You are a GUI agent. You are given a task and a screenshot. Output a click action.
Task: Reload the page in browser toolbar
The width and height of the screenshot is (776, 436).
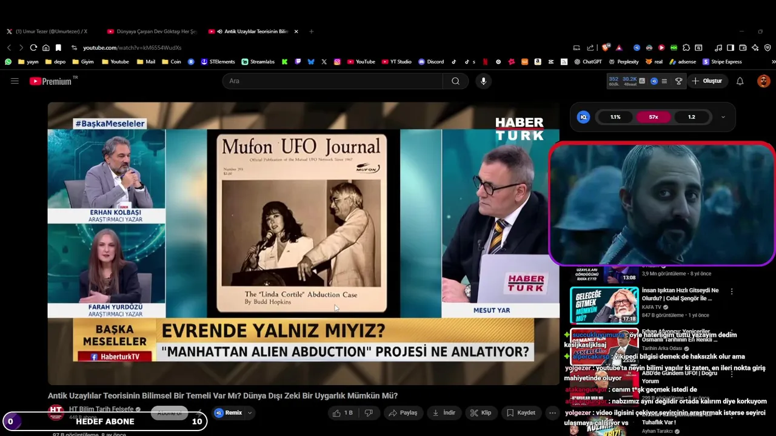pyautogui.click(x=33, y=47)
